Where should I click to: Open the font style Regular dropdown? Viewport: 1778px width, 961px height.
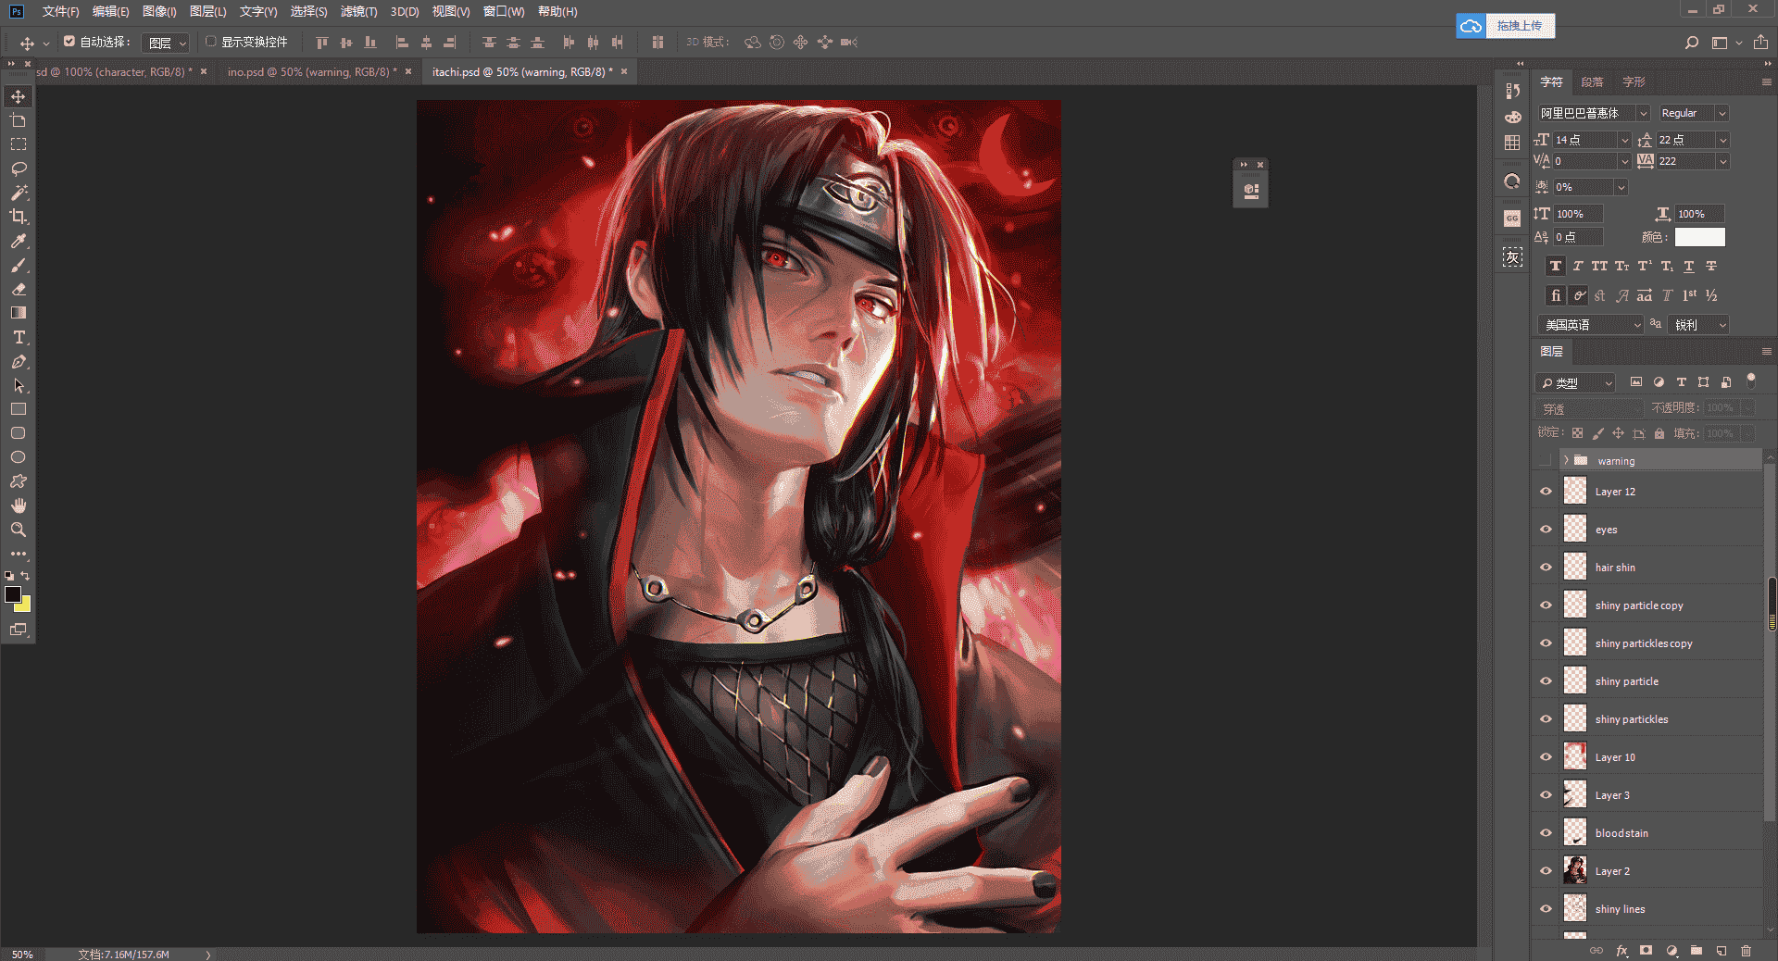click(x=1694, y=113)
